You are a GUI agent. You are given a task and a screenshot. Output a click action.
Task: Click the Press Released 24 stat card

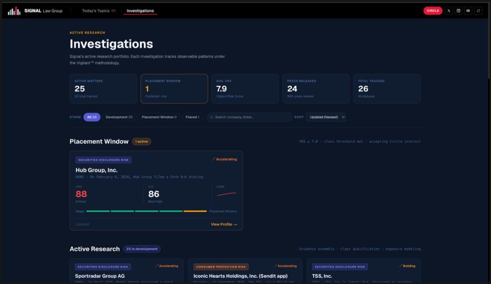click(316, 89)
